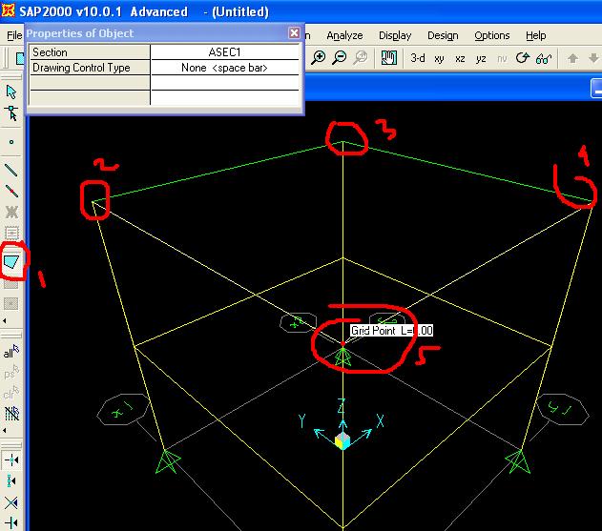Click the greyed restore previous zoom icon
The height and width of the screenshot is (531, 602).
click(361, 58)
